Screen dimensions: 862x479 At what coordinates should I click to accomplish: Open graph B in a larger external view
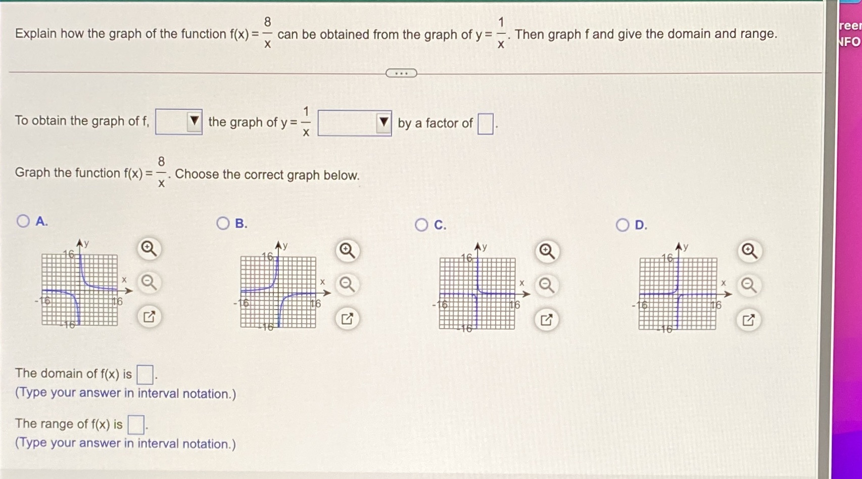347,319
